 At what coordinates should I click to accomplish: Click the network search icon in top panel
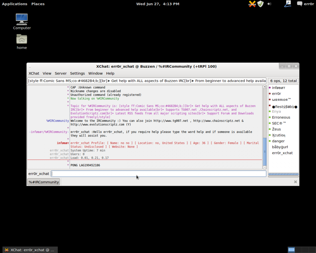[x=288, y=4]
